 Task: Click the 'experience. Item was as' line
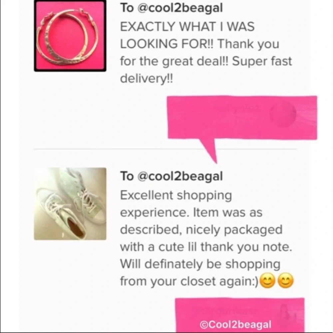[191, 212]
